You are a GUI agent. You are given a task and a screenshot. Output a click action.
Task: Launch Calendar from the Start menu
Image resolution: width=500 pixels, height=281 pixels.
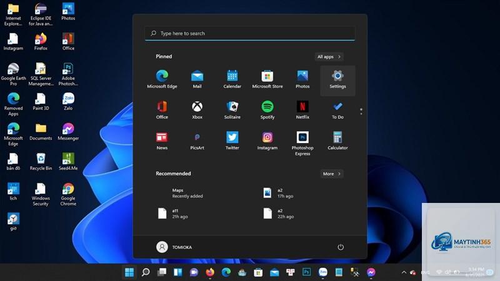pyautogui.click(x=232, y=79)
